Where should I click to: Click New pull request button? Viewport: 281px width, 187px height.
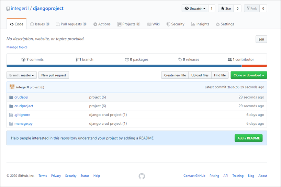pos(54,75)
